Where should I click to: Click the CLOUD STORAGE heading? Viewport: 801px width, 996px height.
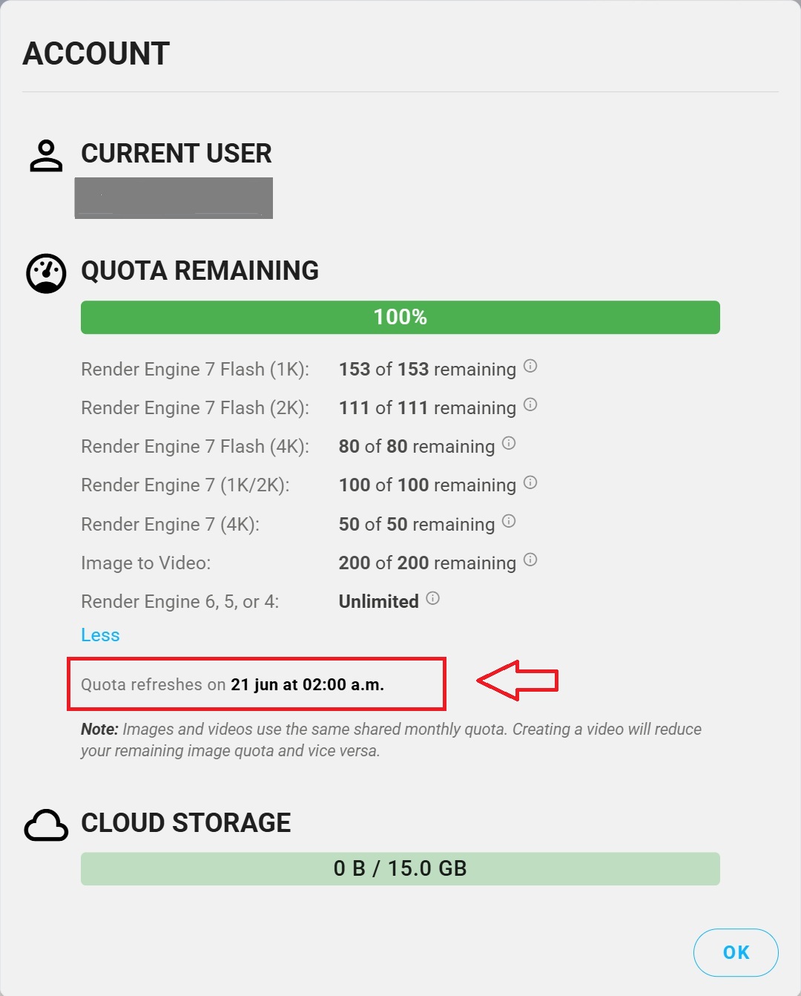point(185,823)
